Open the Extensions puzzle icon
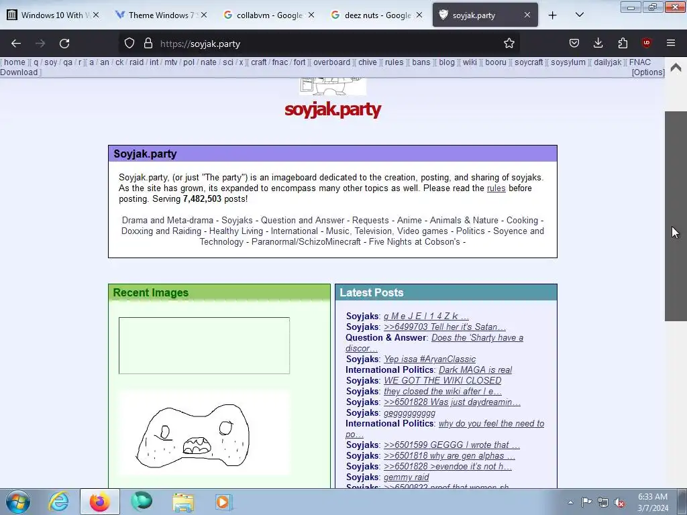Screen dimensions: 687x515 point(623,44)
